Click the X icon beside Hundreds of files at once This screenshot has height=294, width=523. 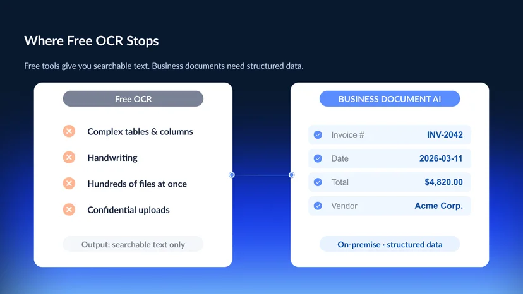click(69, 184)
